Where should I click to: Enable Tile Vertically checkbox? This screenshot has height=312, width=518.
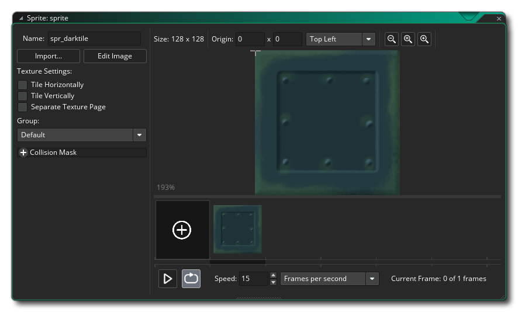point(22,96)
